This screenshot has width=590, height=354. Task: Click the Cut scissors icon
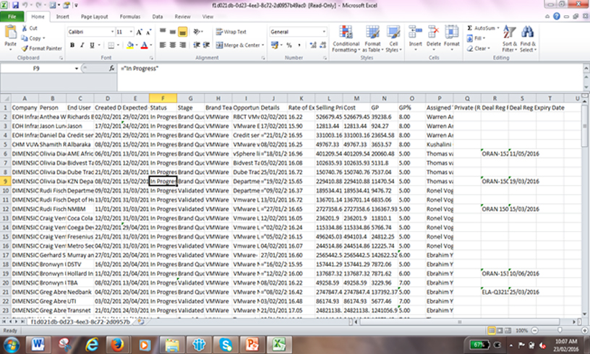pyautogui.click(x=25, y=28)
